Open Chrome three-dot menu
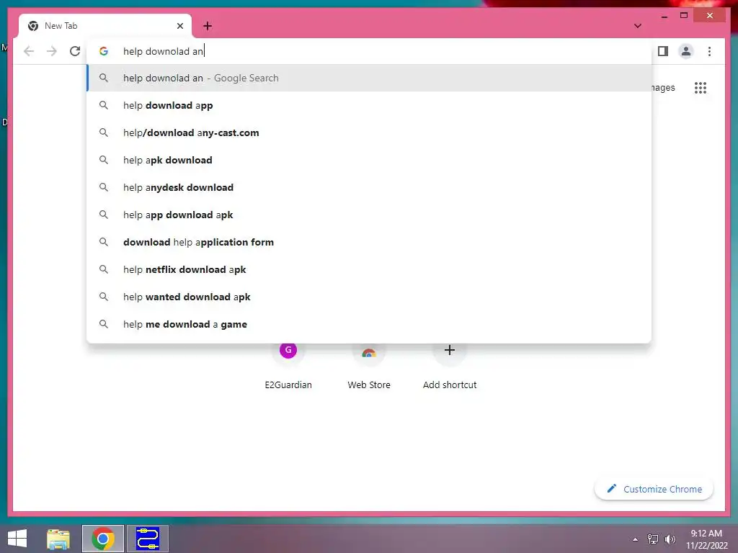 [709, 51]
